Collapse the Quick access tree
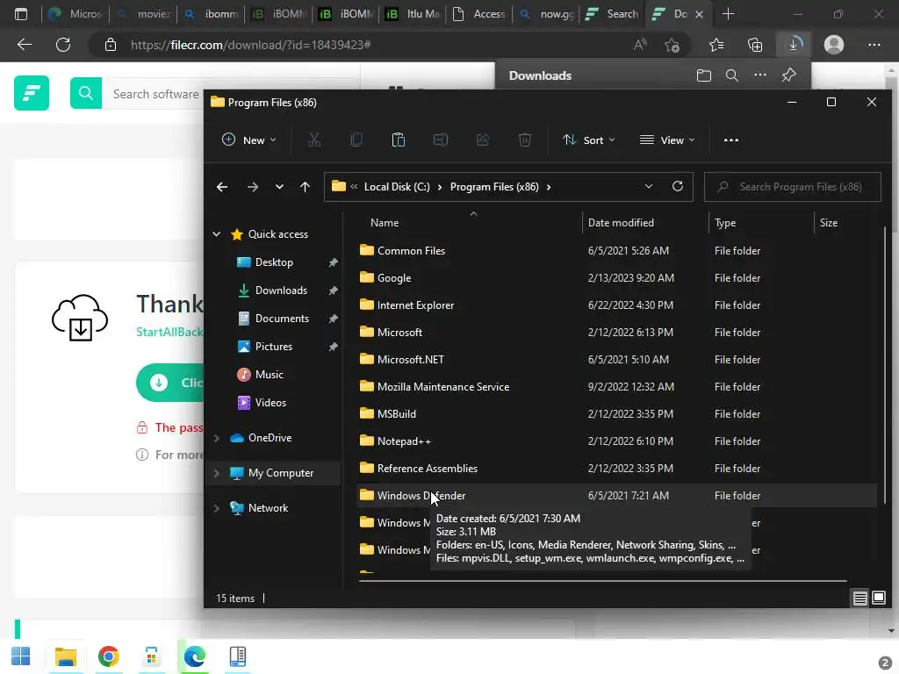This screenshot has width=899, height=674. click(x=217, y=233)
